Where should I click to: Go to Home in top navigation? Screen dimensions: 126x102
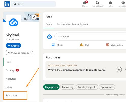coord(85,4)
